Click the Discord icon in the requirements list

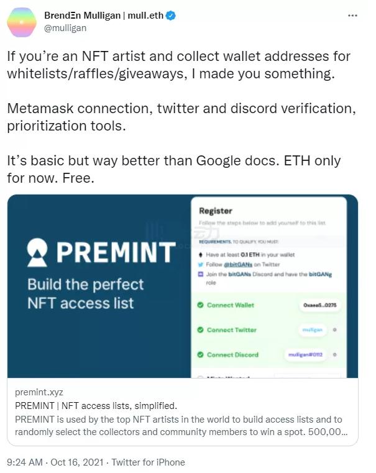click(200, 274)
